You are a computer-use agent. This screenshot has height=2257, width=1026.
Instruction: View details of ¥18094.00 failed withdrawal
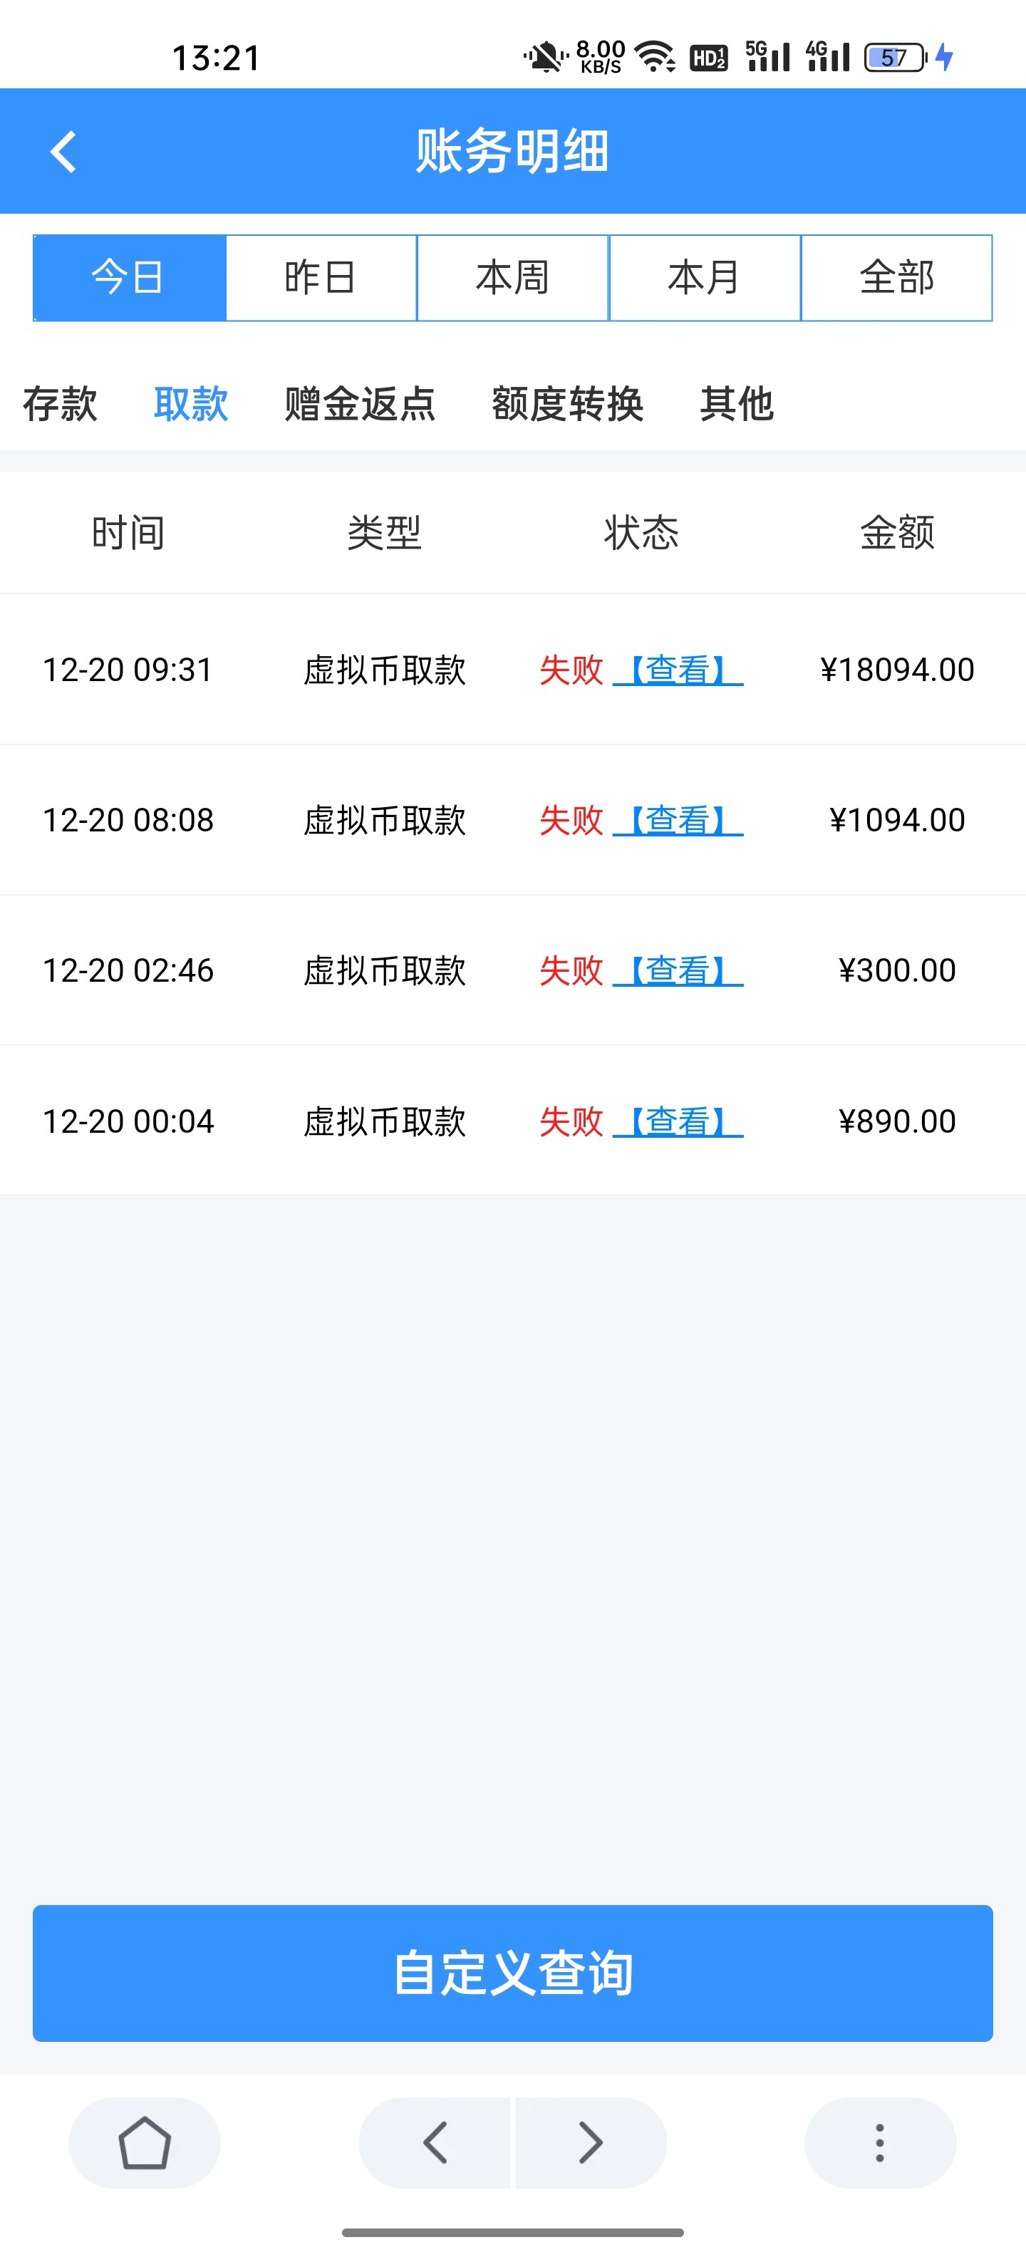pyautogui.click(x=678, y=670)
